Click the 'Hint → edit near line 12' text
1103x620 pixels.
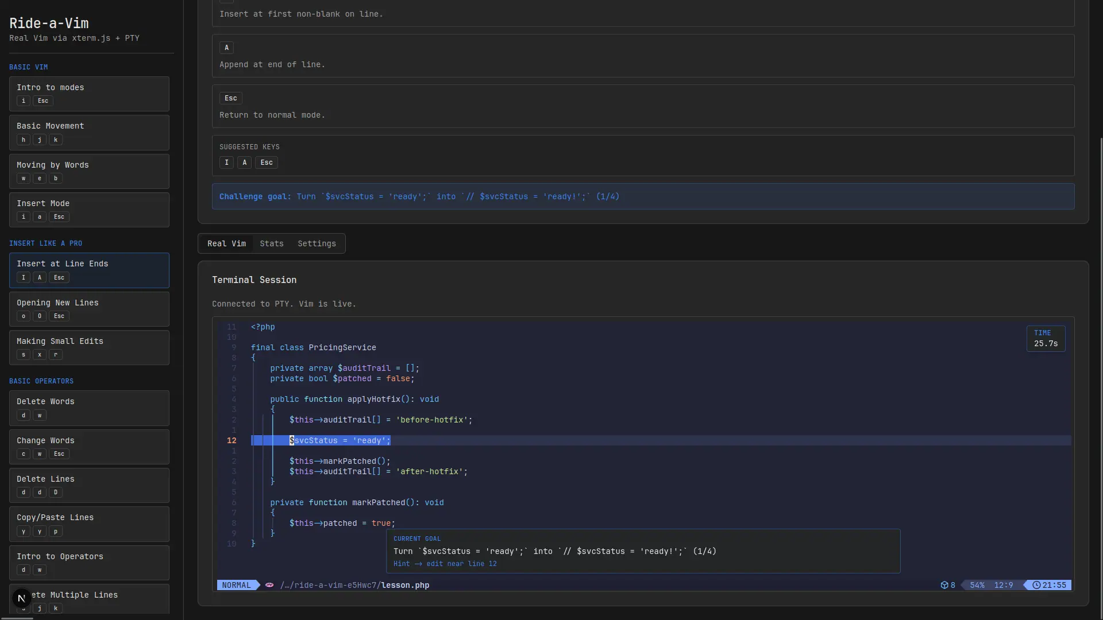(x=445, y=564)
